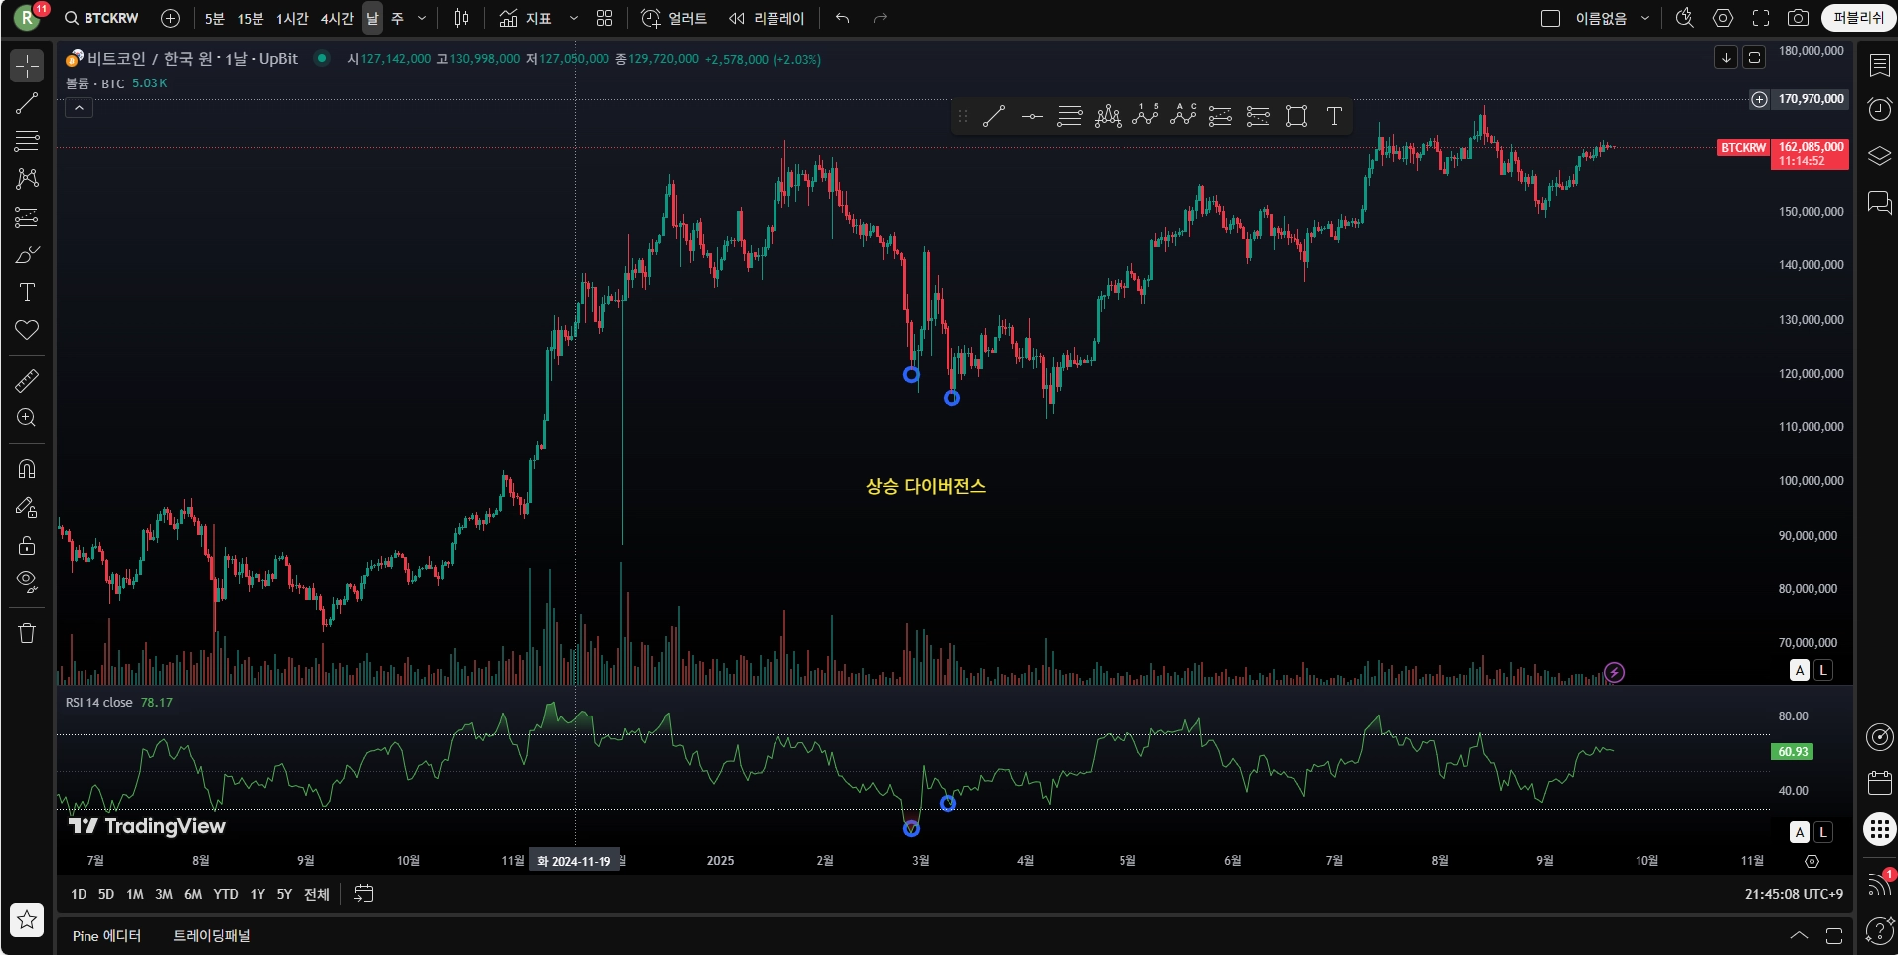Set date range to YTD
1898x955 pixels.
(226, 894)
